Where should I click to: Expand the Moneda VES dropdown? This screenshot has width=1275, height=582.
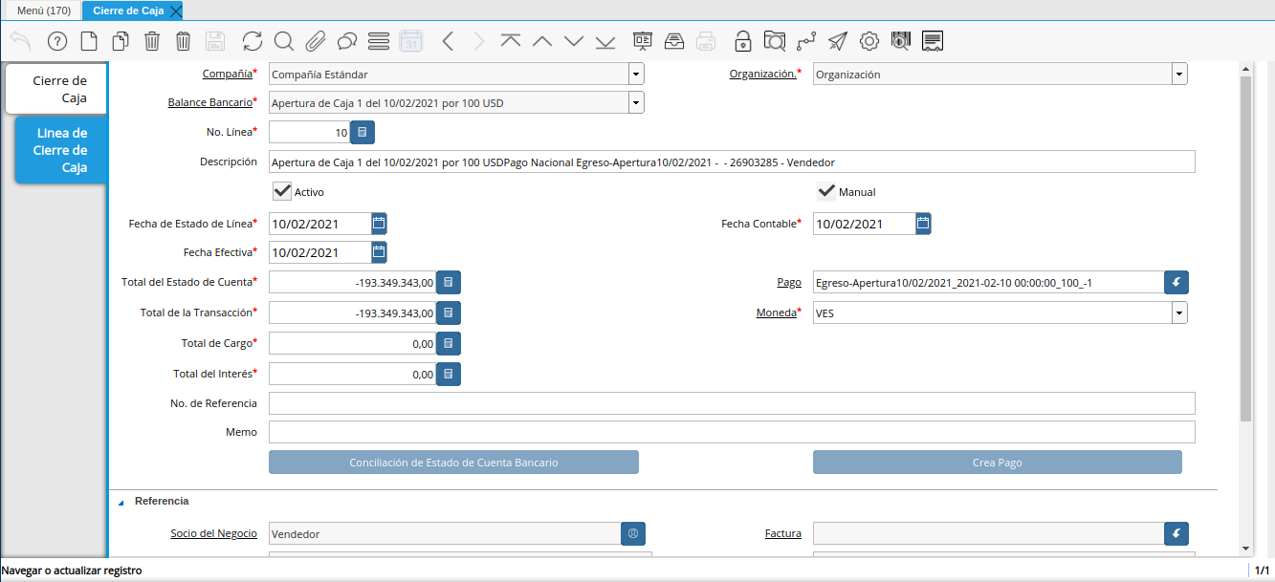(1179, 313)
